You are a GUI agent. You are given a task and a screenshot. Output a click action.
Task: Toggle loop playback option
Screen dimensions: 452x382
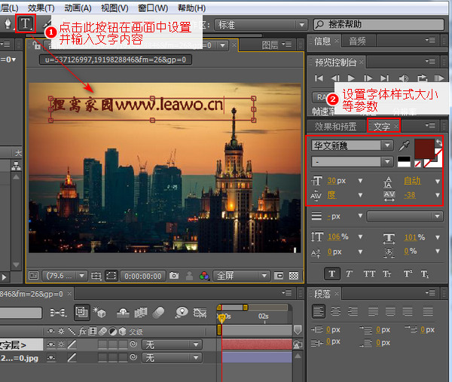click(422, 78)
